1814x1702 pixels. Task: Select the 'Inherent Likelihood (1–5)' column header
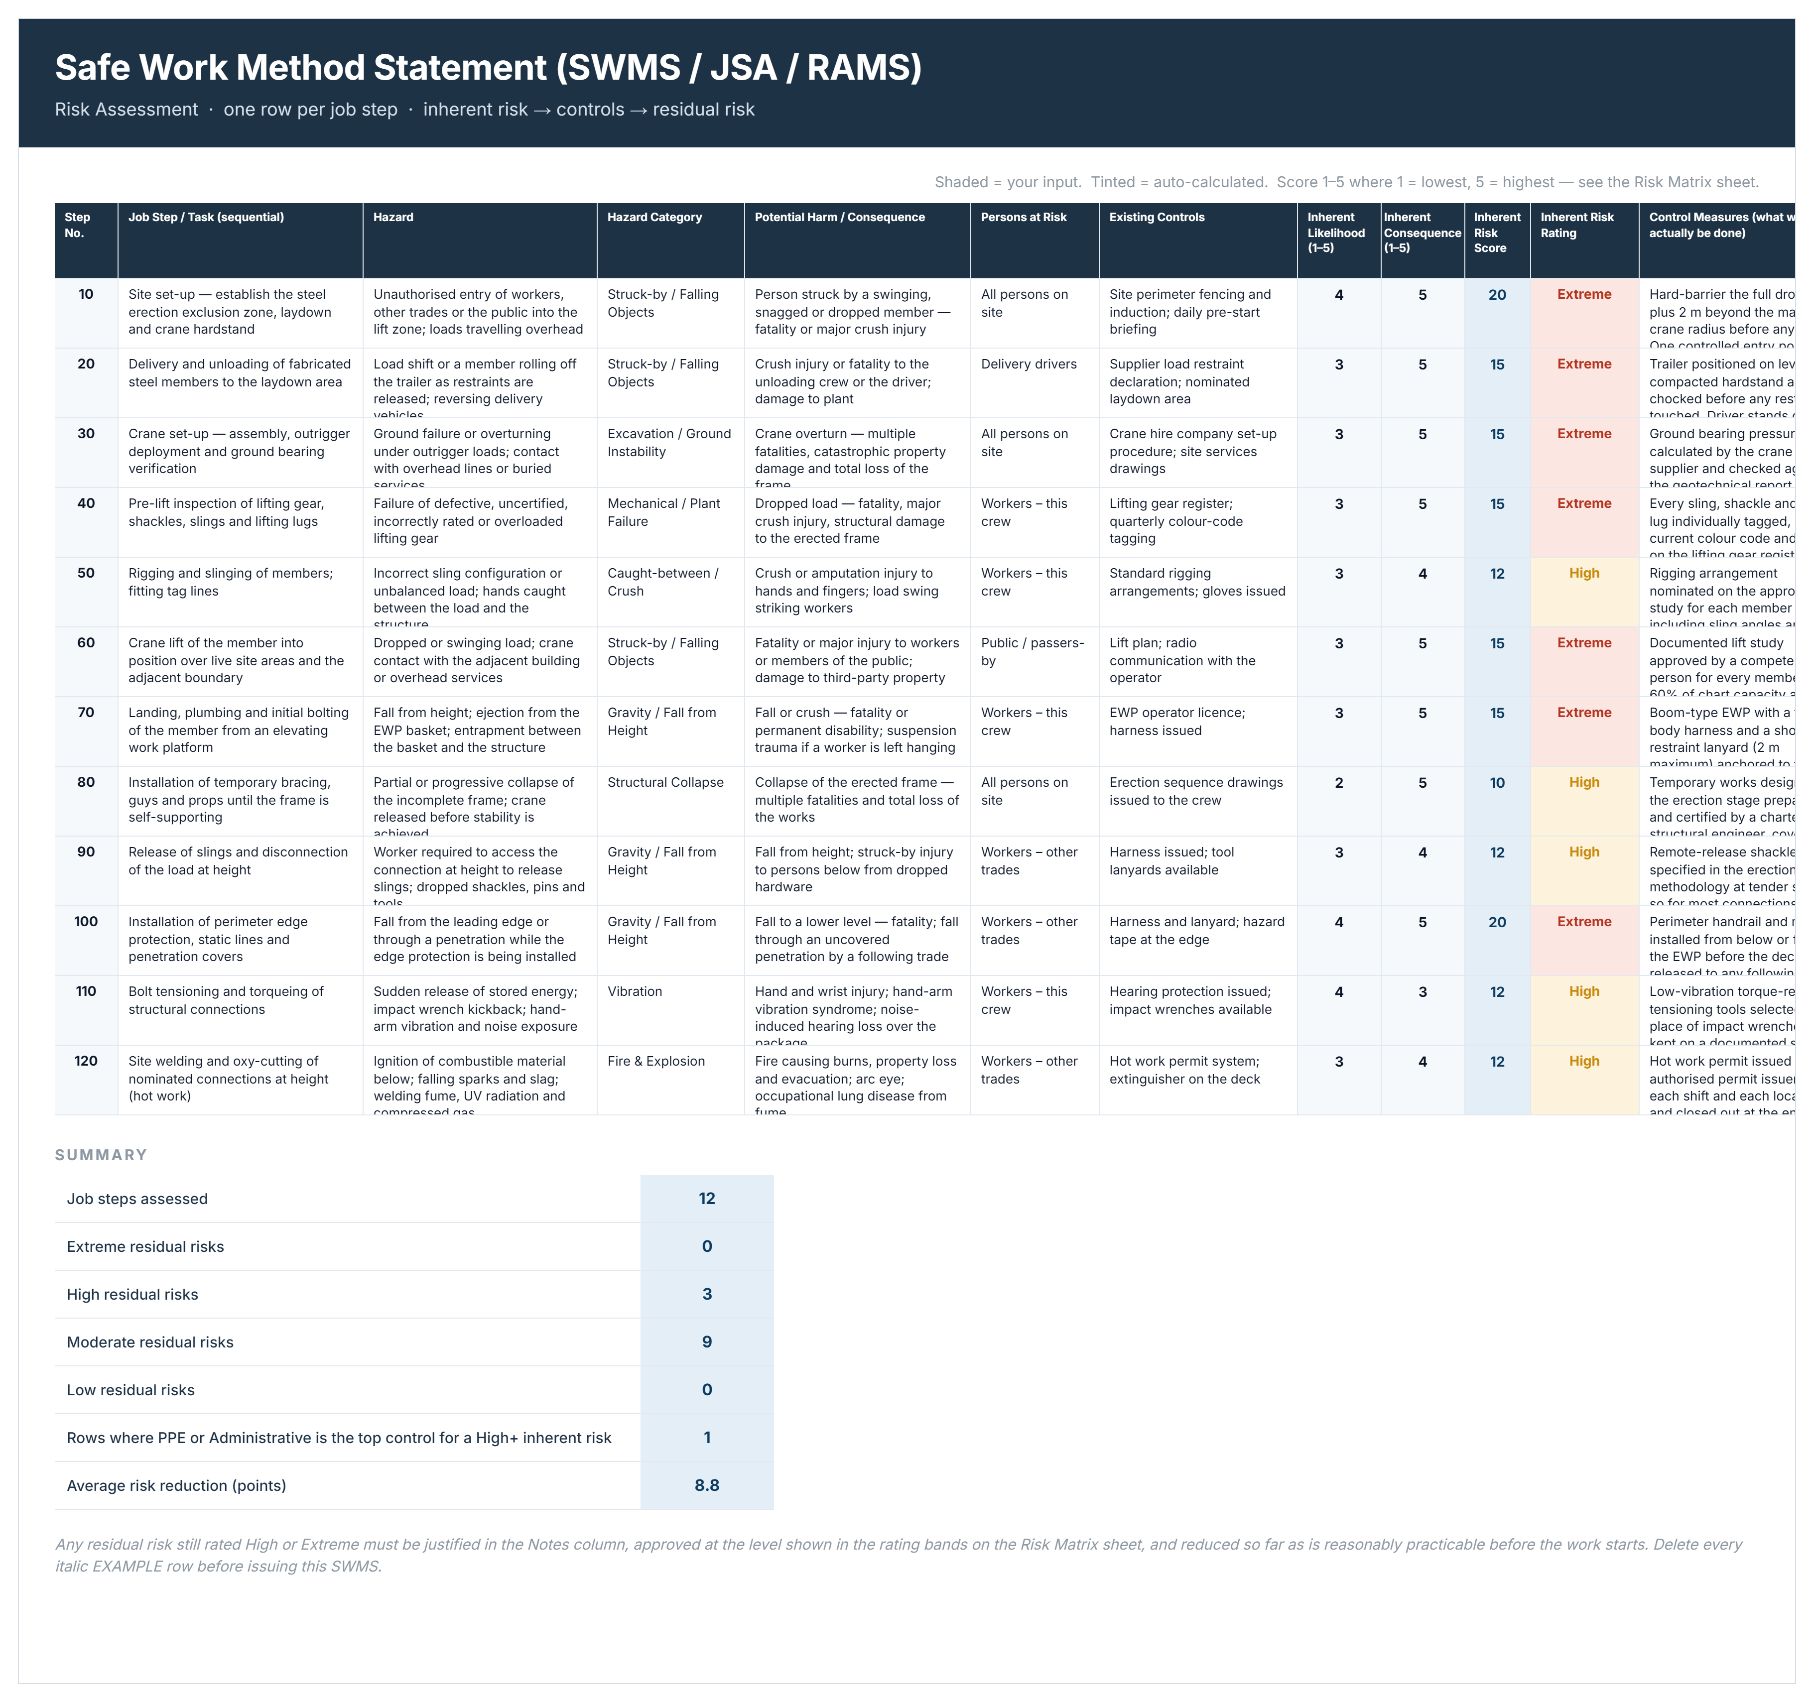click(x=1339, y=241)
